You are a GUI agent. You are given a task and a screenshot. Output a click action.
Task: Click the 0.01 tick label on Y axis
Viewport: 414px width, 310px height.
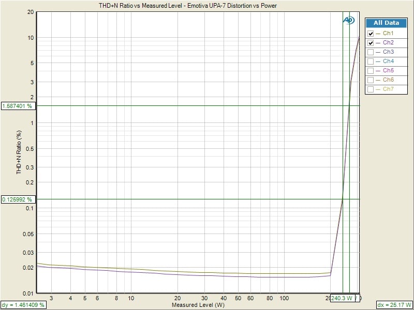[29, 293]
